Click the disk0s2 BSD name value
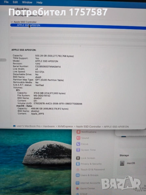Screen dimensions: 146x195 tap(35, 111)
